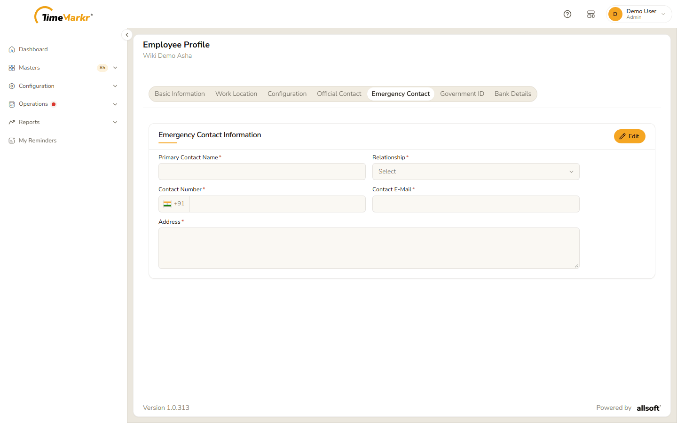Click inside the Address text area
Image resolution: width=677 pixels, height=423 pixels.
coord(369,248)
